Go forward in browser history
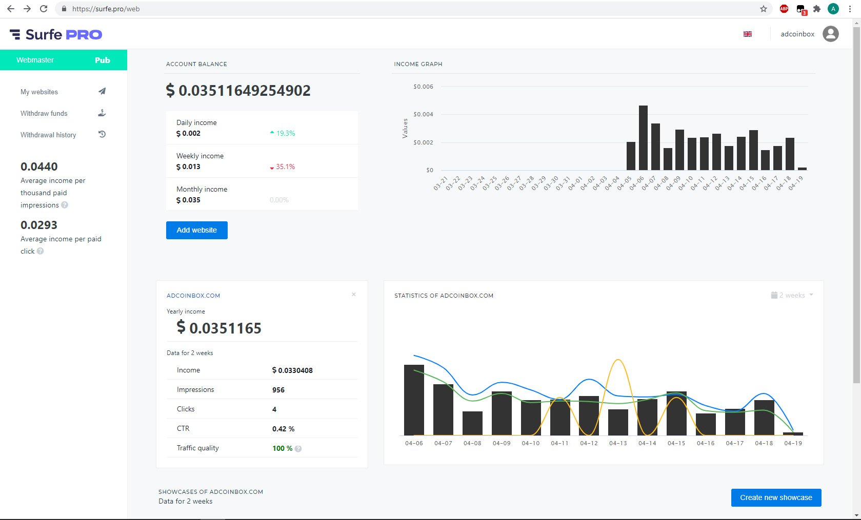Viewport: 861px width, 520px height. (27, 9)
